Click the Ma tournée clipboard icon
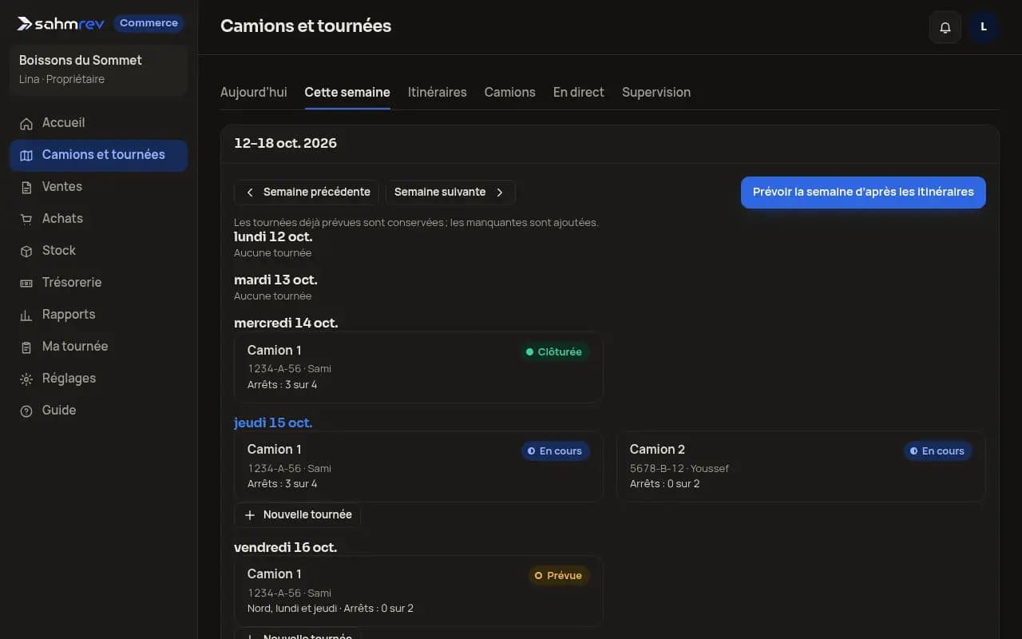The image size is (1022, 639). coord(26,347)
